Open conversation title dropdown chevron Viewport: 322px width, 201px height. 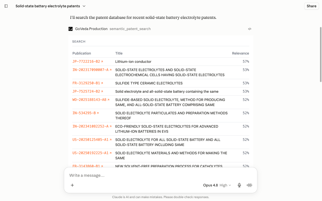(84, 6)
